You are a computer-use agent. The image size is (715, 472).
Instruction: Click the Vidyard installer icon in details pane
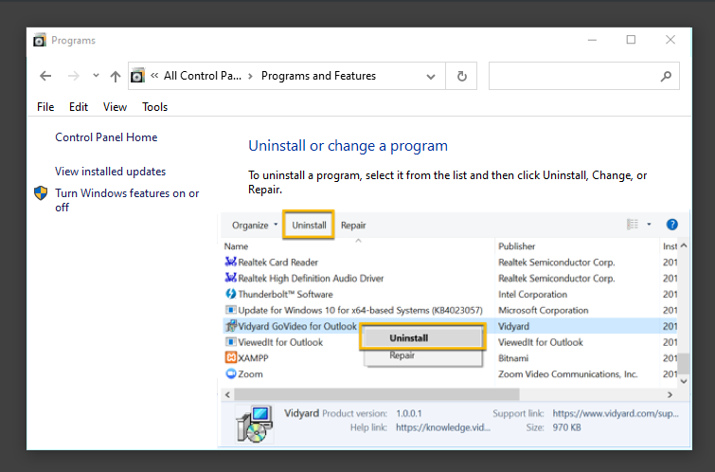coord(255,425)
